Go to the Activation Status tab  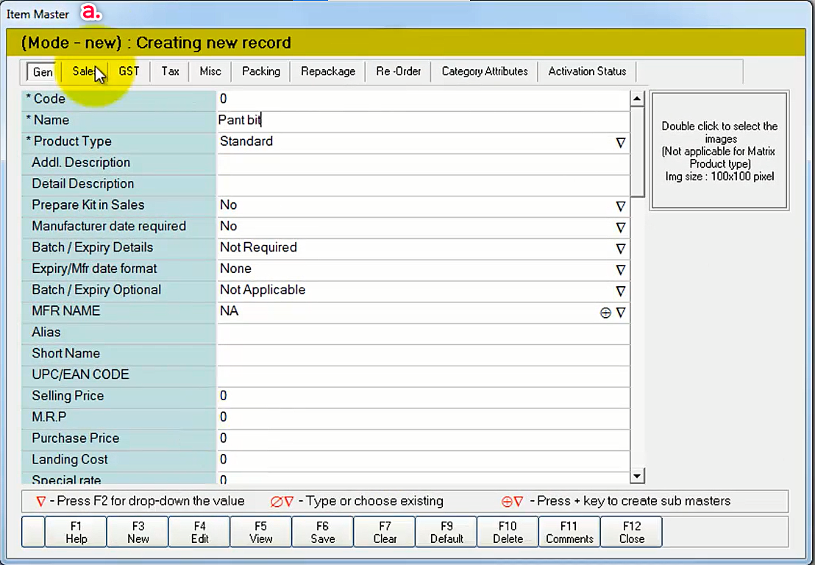coord(587,71)
